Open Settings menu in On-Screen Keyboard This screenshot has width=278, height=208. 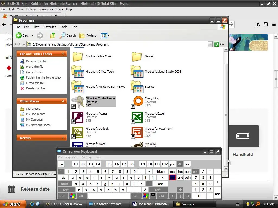click(87, 157)
